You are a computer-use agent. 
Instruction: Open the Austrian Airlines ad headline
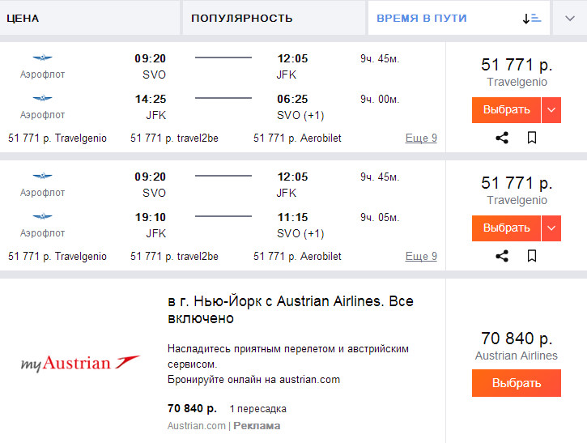click(x=291, y=309)
